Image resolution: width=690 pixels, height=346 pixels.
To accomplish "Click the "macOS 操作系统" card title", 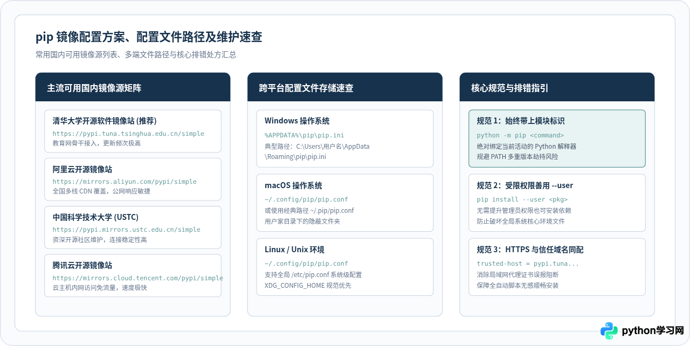I will (x=293, y=185).
